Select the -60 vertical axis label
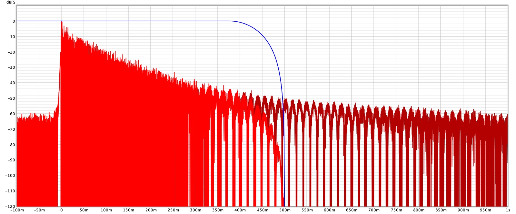516x214 pixels. [x=12, y=114]
